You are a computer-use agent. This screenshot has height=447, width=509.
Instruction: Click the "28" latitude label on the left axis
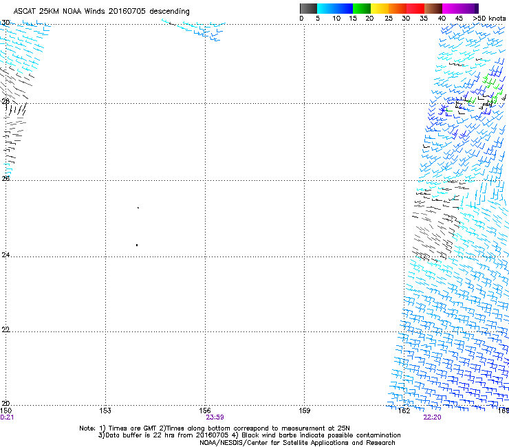pos(6,101)
